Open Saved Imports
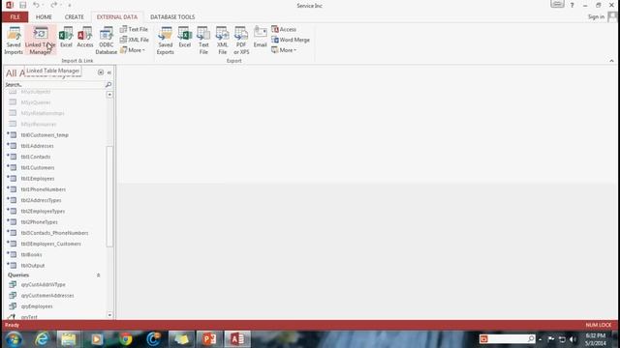 pos(14,41)
